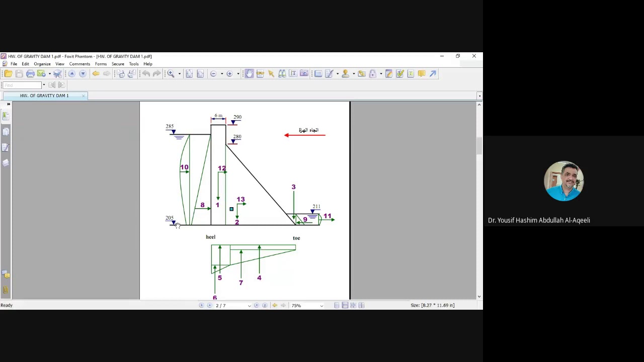The height and width of the screenshot is (362, 644).
Task: Click the yellow Note comment icon
Action: (422, 74)
